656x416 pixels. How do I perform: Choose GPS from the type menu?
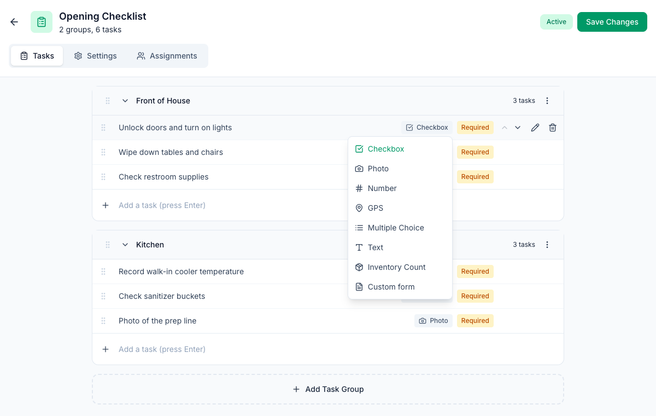[400, 208]
